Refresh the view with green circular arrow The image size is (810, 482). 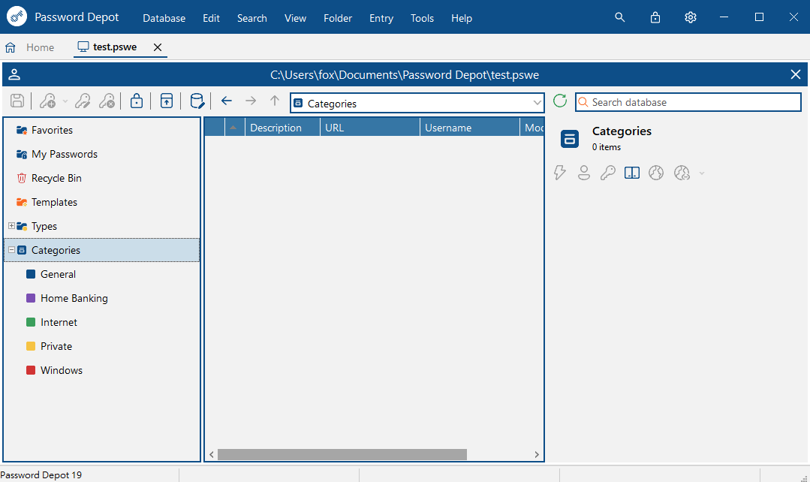[x=560, y=101]
